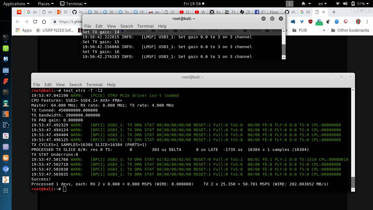
Task: Launch Metasploit from the dock
Action: pos(6,59)
